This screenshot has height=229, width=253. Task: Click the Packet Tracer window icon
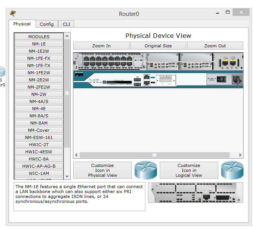click(x=13, y=13)
